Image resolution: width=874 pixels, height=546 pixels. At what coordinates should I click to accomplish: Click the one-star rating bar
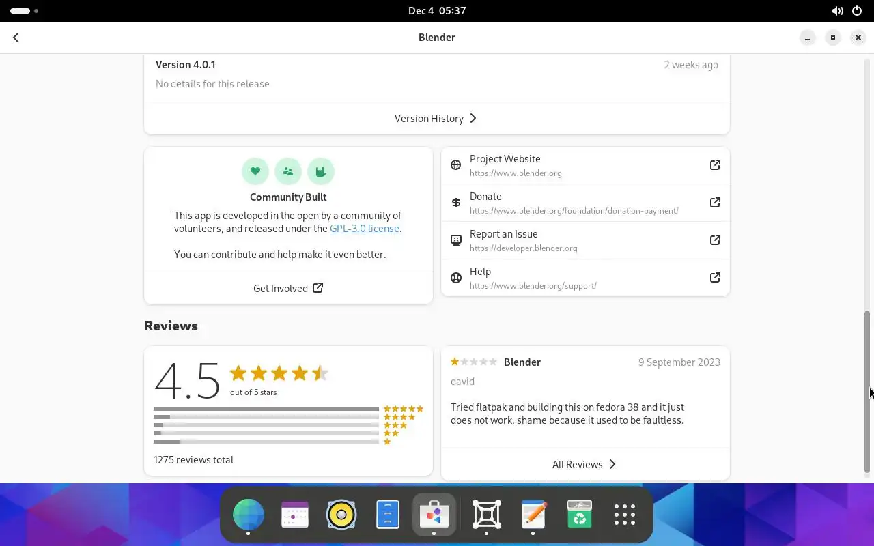pos(266,442)
